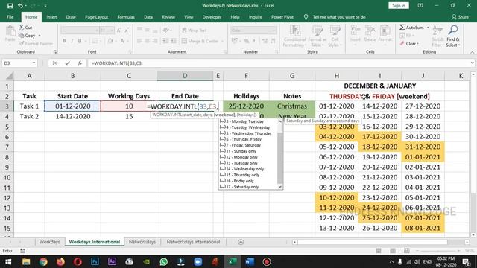Open After Effects from the taskbar
Viewport: 477px width, 268px height.
pyautogui.click(x=112, y=261)
